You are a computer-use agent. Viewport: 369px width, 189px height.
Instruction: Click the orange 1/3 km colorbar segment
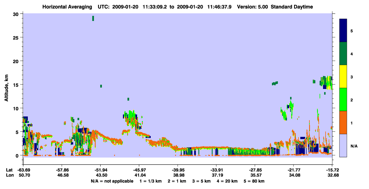pos(343,122)
